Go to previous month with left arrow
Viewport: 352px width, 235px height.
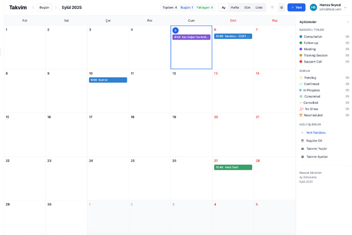point(33,7)
